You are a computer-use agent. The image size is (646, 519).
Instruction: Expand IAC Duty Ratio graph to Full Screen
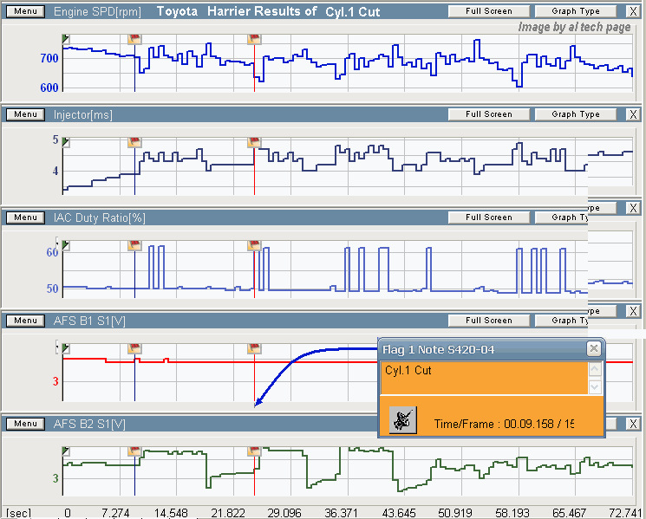tap(488, 217)
